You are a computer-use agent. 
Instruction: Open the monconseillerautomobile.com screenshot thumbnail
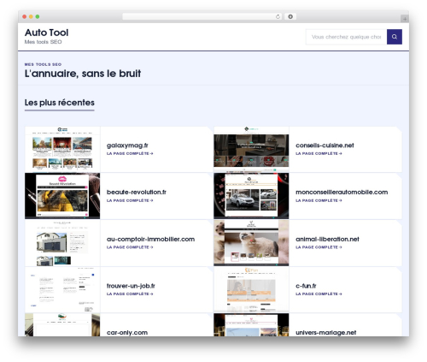(x=251, y=196)
